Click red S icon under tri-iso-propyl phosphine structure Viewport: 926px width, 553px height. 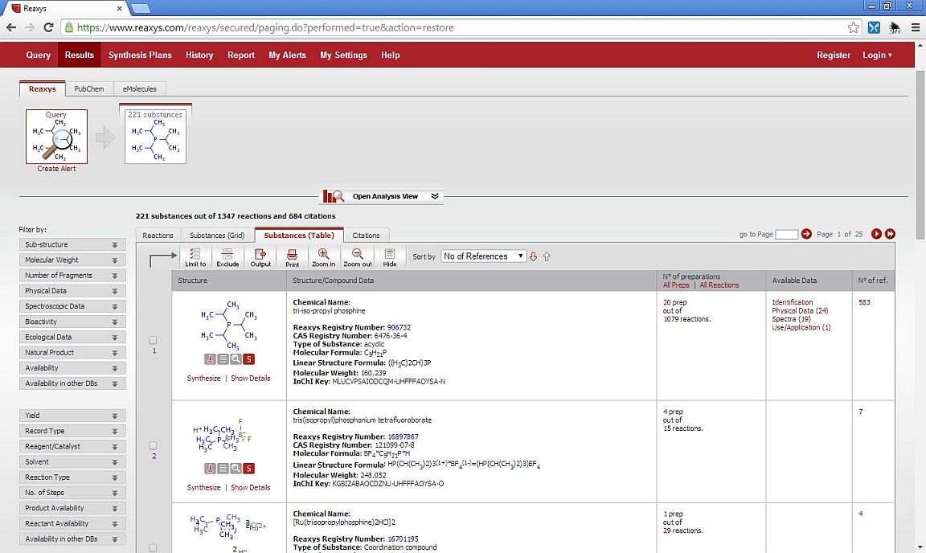248,358
